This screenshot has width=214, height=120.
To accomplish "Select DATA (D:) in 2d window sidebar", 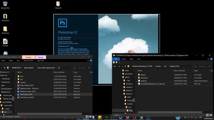I will click(4, 75).
